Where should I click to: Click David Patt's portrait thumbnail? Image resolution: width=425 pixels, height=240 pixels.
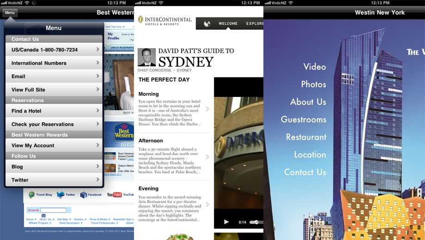(x=146, y=57)
